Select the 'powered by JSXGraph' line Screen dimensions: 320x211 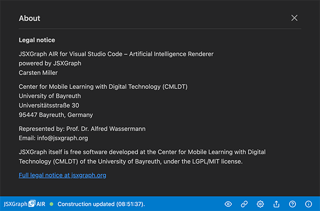50,63
